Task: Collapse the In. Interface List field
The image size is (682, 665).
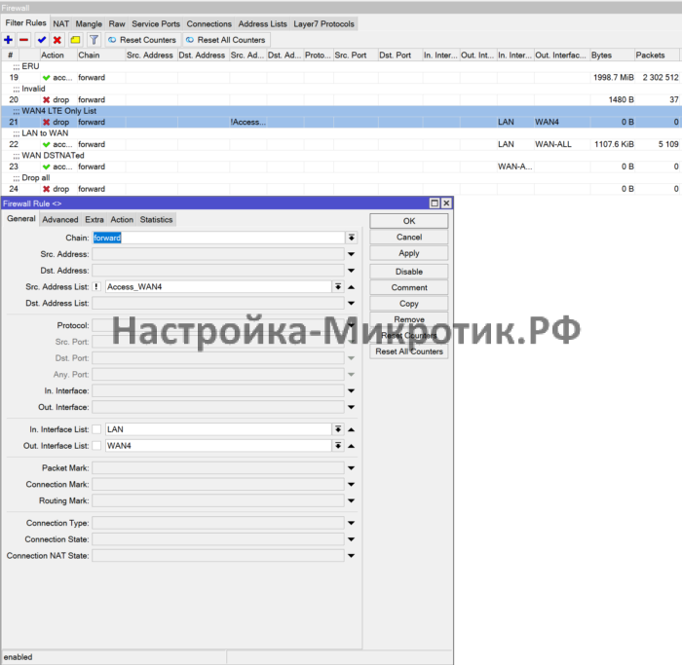Action: coord(352,429)
